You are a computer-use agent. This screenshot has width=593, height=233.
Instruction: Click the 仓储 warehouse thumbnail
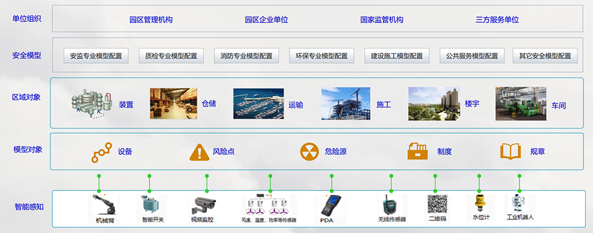coord(173,103)
